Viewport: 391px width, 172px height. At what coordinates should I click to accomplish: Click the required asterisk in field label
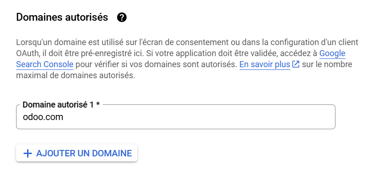[98, 104]
